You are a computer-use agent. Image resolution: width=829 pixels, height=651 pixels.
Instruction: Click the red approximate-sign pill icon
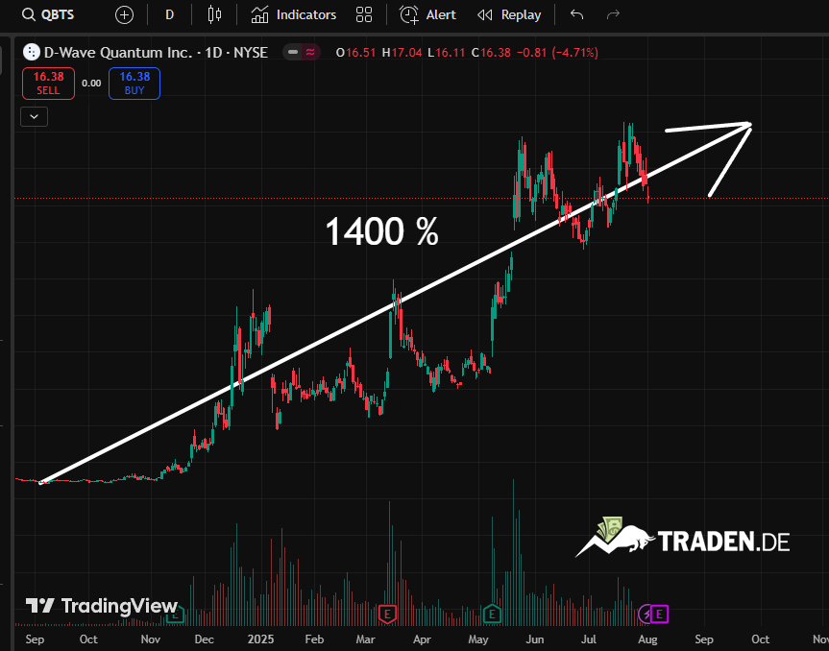click(310, 52)
